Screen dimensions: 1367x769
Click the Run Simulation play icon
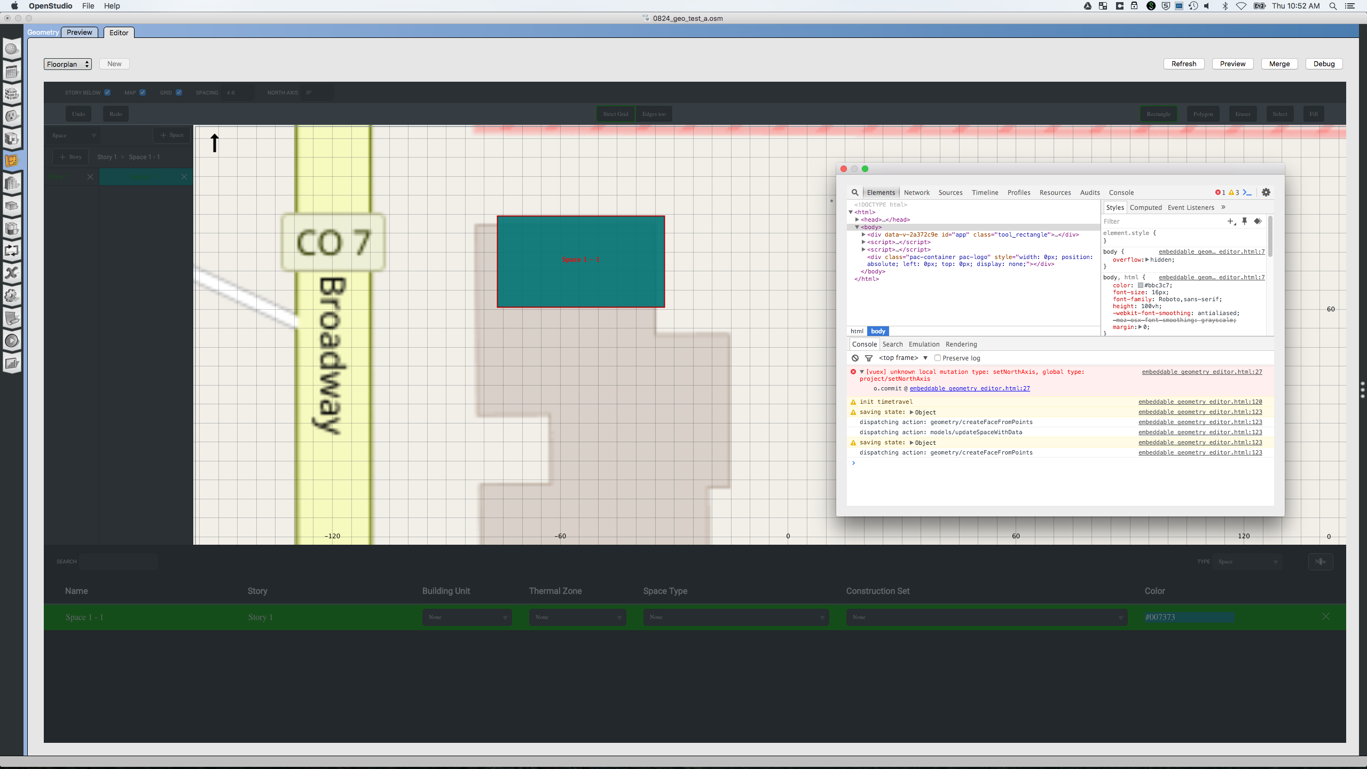[12, 340]
